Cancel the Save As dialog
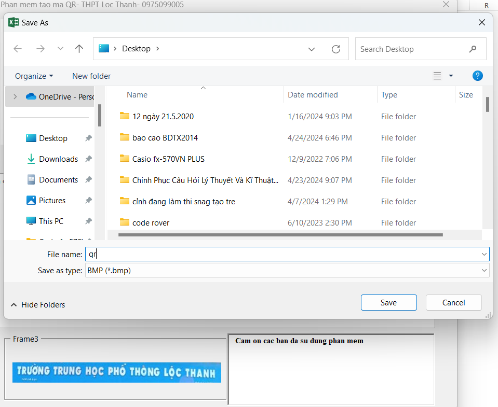The width and height of the screenshot is (498, 407). coord(453,303)
